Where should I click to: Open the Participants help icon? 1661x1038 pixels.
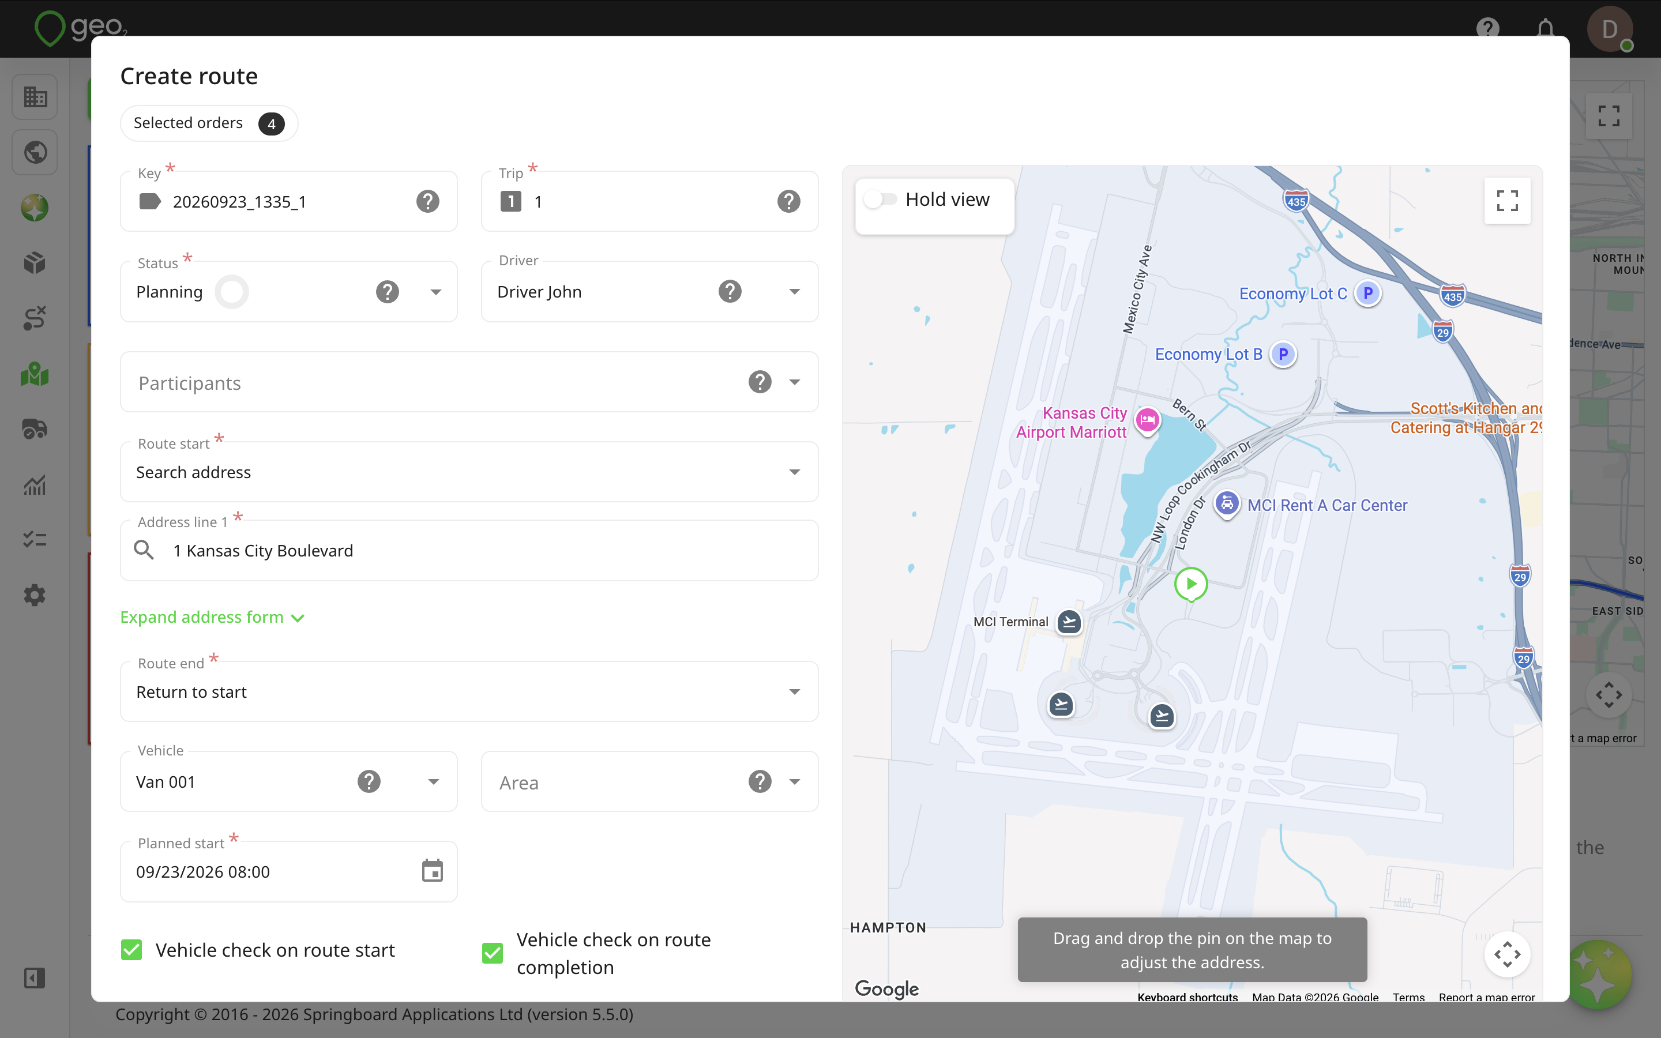(760, 382)
